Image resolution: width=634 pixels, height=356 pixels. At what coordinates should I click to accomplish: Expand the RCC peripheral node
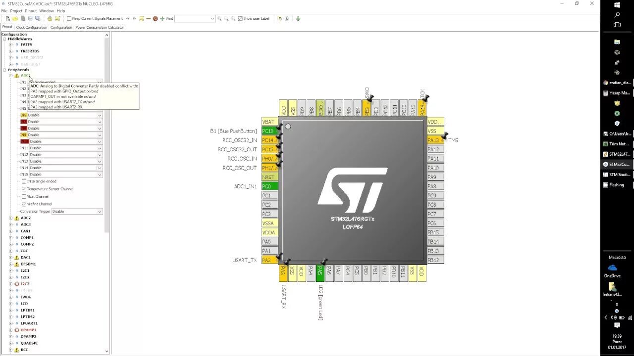coord(11,350)
